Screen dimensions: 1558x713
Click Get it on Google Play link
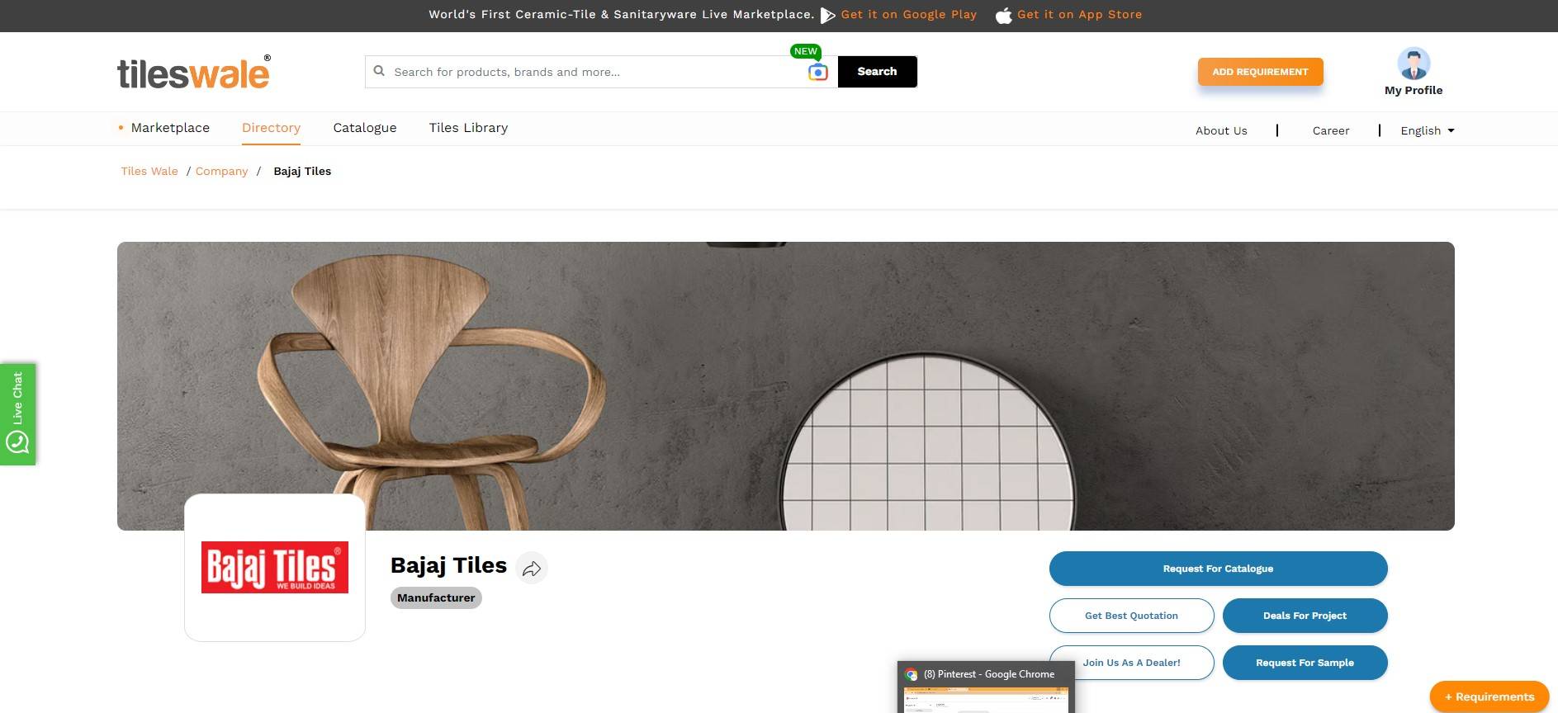click(908, 15)
